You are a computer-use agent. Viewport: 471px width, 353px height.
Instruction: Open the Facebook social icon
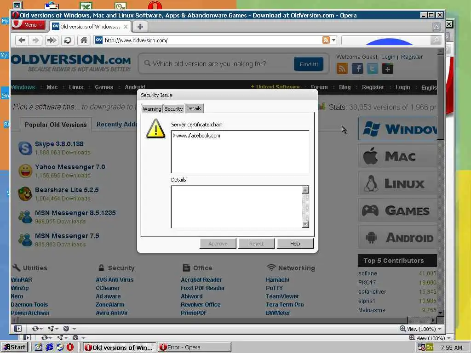[x=357, y=69]
